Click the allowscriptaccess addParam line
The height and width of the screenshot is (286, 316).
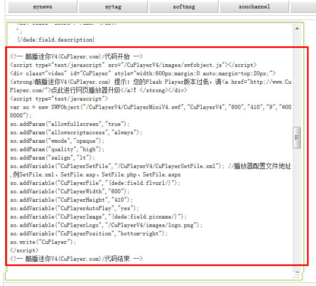coord(76,132)
